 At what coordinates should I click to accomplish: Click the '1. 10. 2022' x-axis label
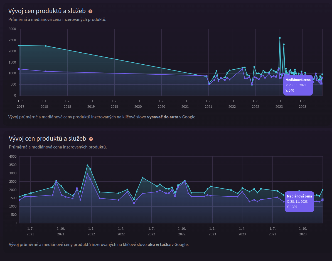coord(182,231)
